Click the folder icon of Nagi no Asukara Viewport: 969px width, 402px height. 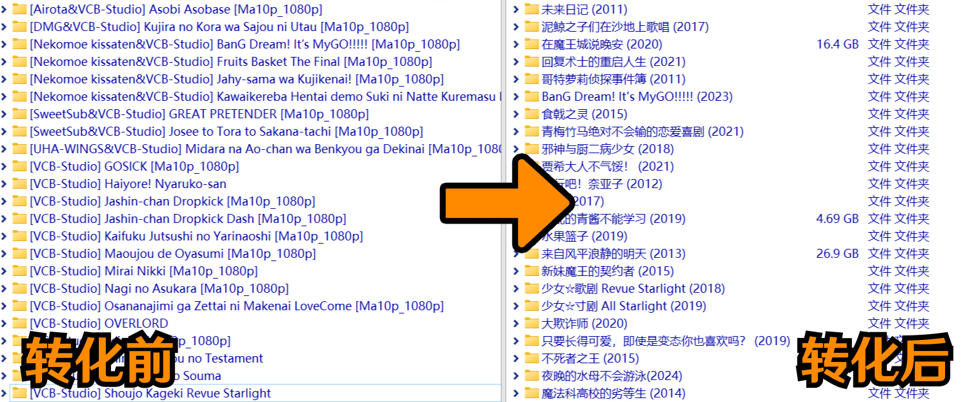[x=19, y=289]
